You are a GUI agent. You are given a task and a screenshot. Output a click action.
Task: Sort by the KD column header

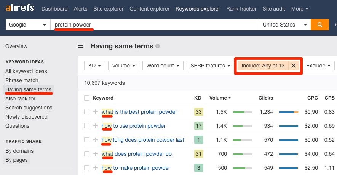tap(198, 98)
